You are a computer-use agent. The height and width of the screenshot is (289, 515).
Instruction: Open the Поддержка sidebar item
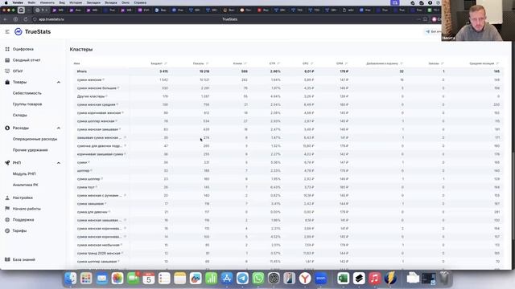[23, 220]
